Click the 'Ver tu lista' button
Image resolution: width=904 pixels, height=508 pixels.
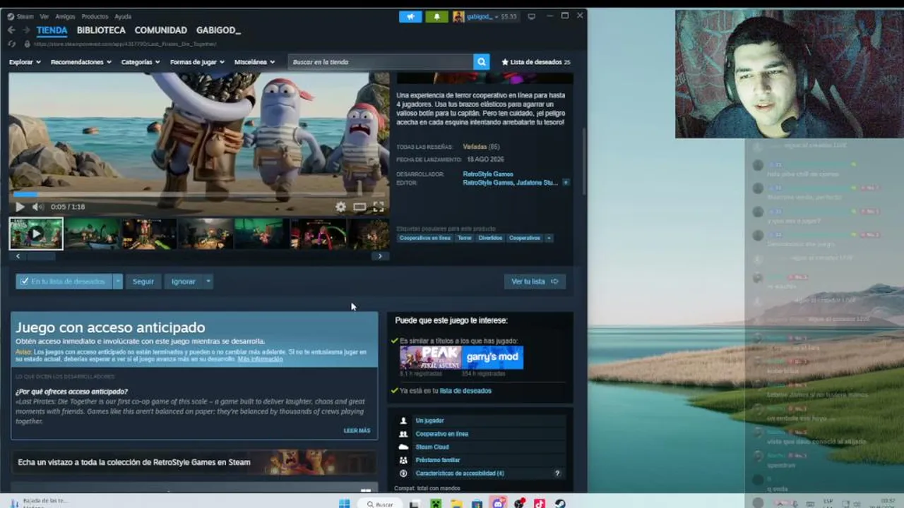point(535,282)
